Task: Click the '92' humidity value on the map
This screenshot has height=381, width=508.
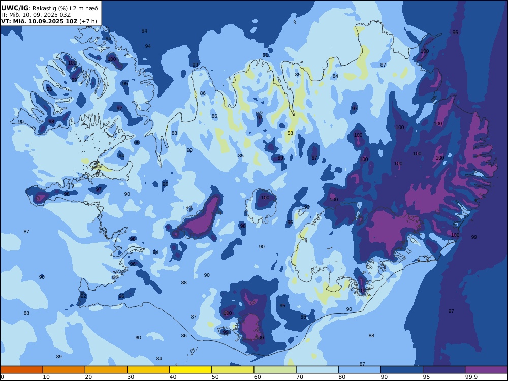Action: click(84, 296)
